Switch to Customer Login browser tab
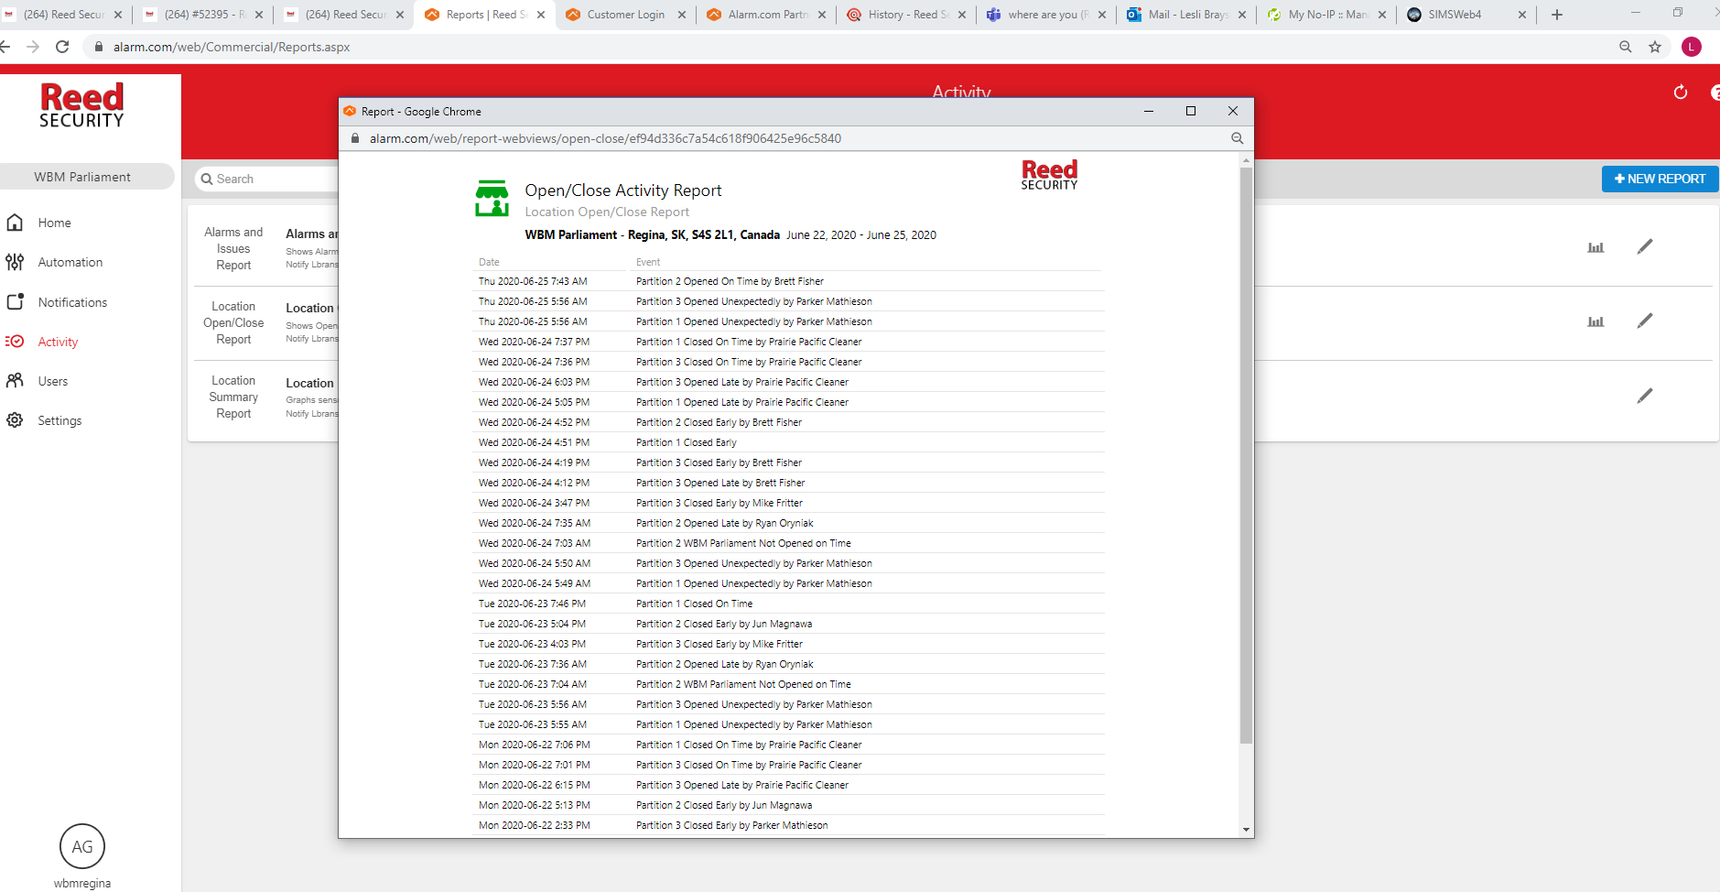Screen dimensions: 1720x892 click(626, 15)
